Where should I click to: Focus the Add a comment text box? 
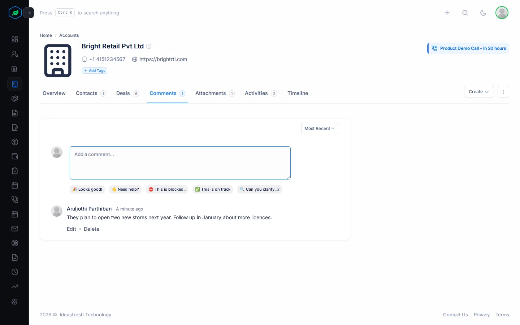(180, 163)
